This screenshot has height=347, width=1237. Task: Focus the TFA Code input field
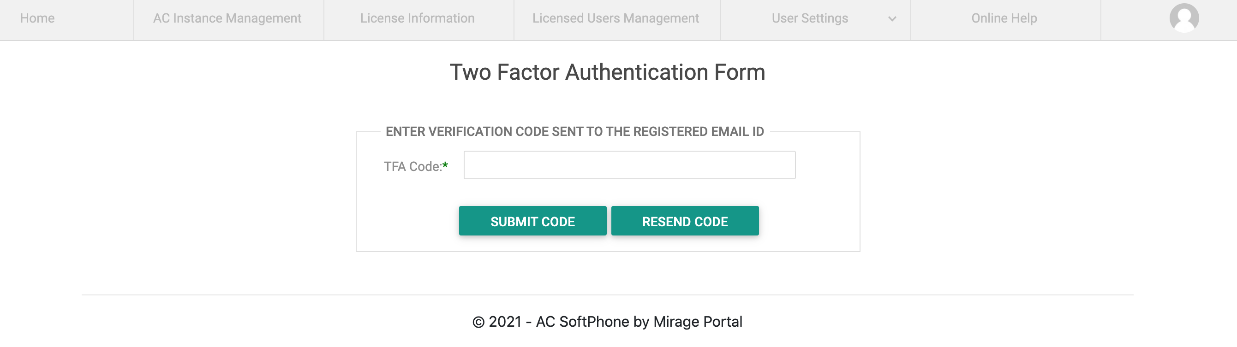(x=629, y=165)
